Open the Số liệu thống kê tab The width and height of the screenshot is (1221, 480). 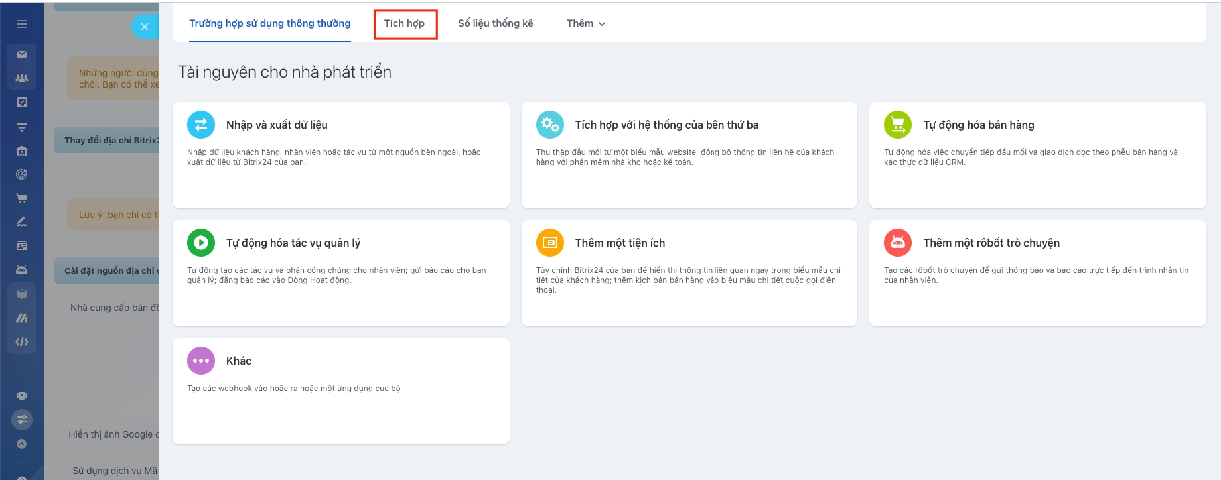click(x=495, y=23)
